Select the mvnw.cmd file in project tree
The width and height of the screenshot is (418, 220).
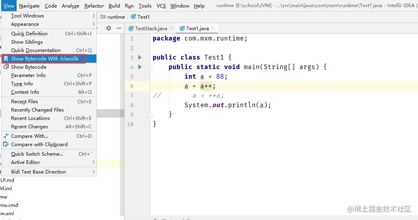click(x=9, y=205)
